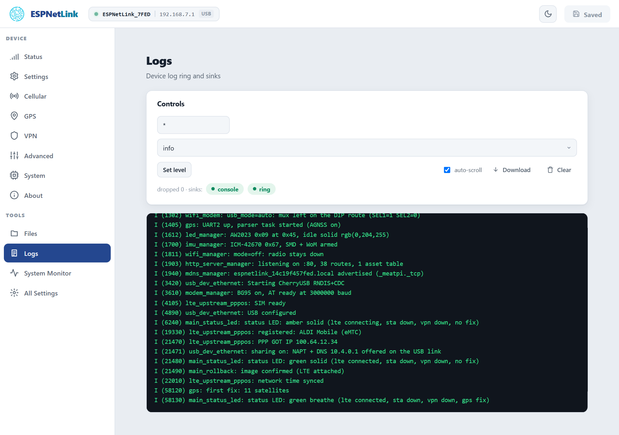Click the ESPNetLink_7FED device name
The width and height of the screenshot is (619, 435).
click(126, 14)
